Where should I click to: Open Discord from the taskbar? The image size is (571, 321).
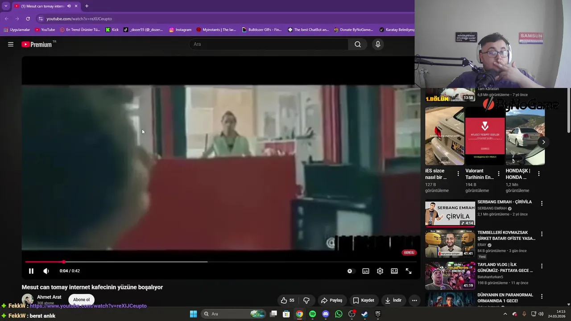pos(326,314)
